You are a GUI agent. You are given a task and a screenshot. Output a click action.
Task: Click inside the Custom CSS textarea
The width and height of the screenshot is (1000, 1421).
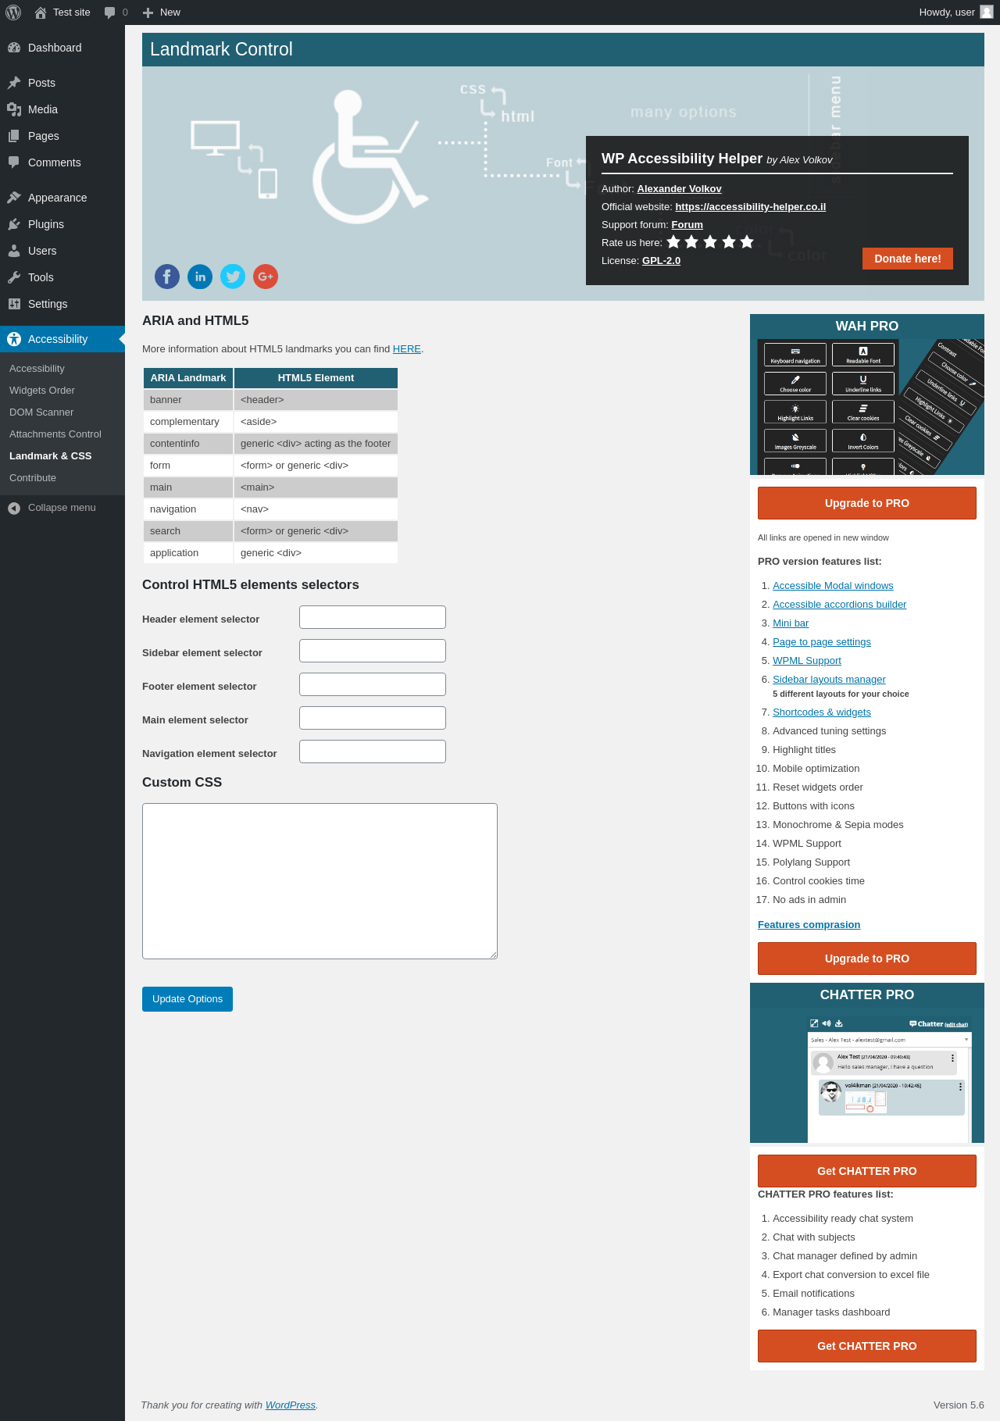pos(320,881)
